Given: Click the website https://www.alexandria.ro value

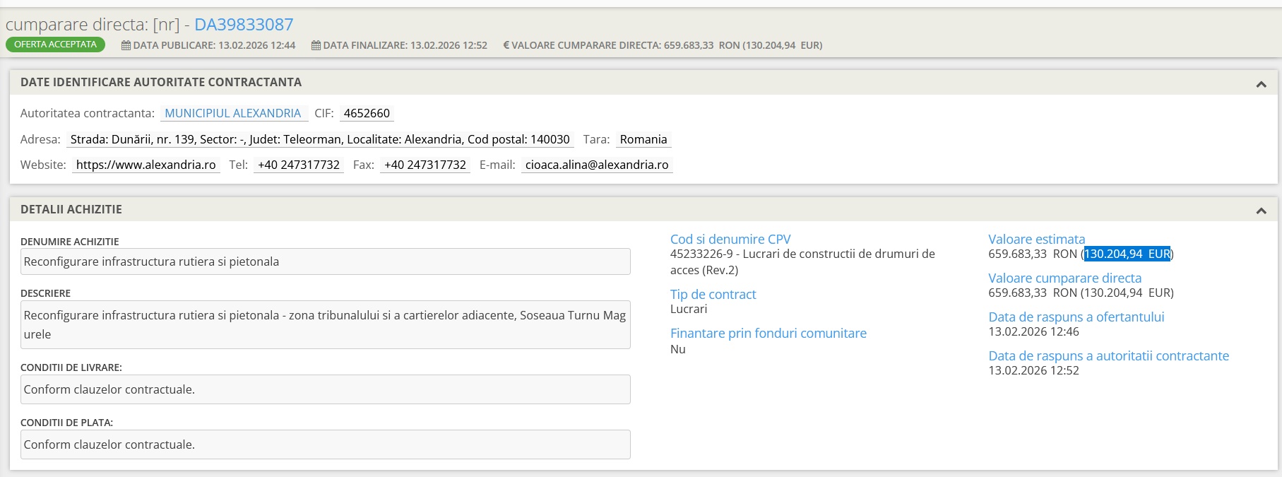Looking at the screenshot, I should pyautogui.click(x=146, y=165).
